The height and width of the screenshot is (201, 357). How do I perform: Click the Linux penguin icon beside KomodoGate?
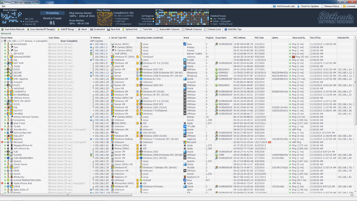coord(8,44)
